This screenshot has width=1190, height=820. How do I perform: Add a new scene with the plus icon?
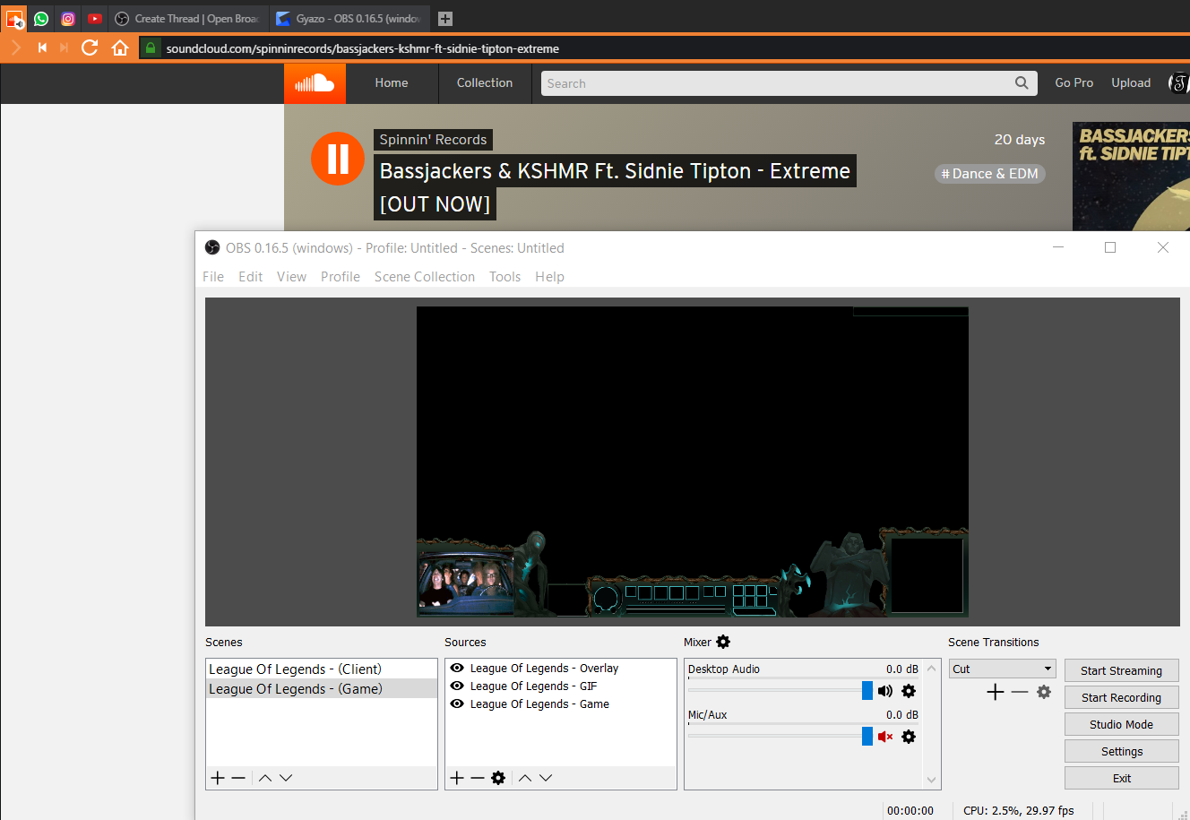click(218, 778)
